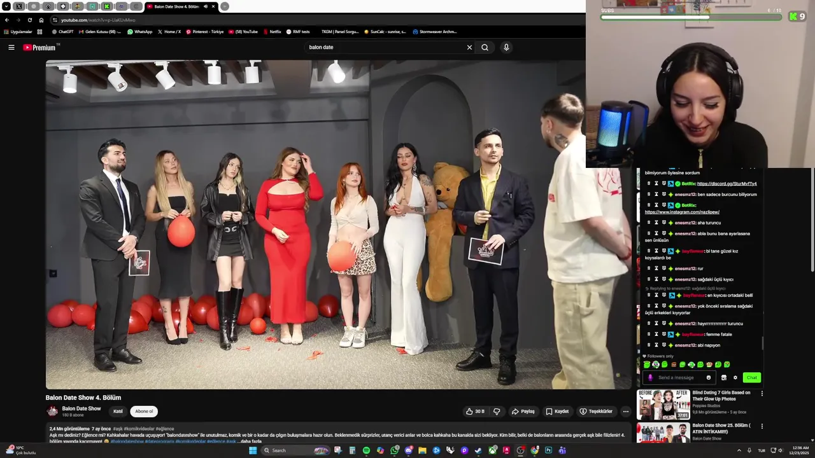Switch TUR keyboard language indicator
Screen dimensions: 815x458
[x=762, y=450]
